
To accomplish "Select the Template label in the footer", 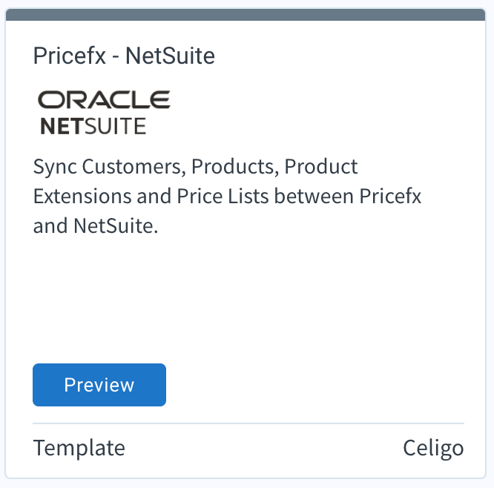I will point(79,448).
